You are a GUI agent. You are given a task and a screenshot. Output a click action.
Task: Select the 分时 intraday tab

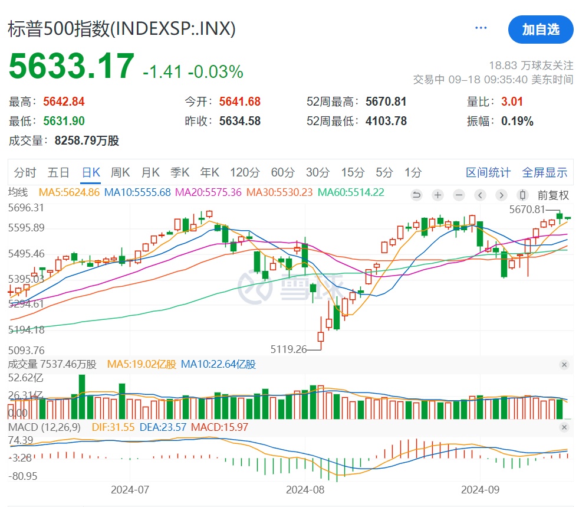(25, 172)
